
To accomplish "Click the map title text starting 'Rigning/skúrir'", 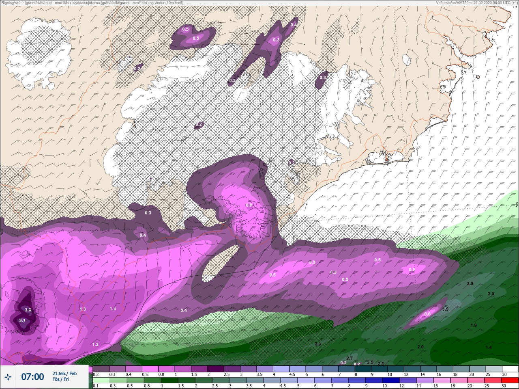I will pyautogui.click(x=92, y=3).
